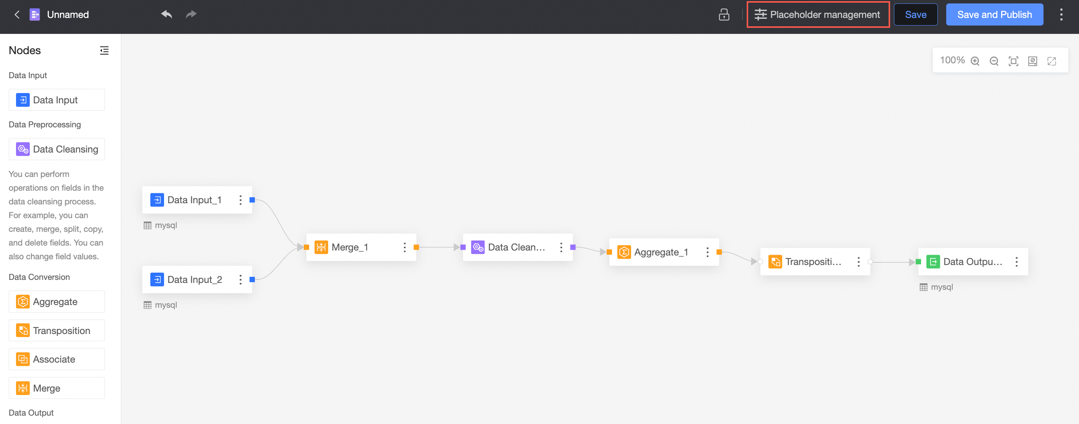Collapse the Nodes panel
The height and width of the screenshot is (424, 1079).
coord(104,51)
